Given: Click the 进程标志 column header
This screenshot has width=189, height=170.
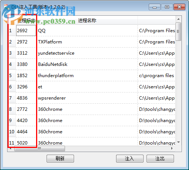Looking at the screenshot, I should (x=26, y=20).
